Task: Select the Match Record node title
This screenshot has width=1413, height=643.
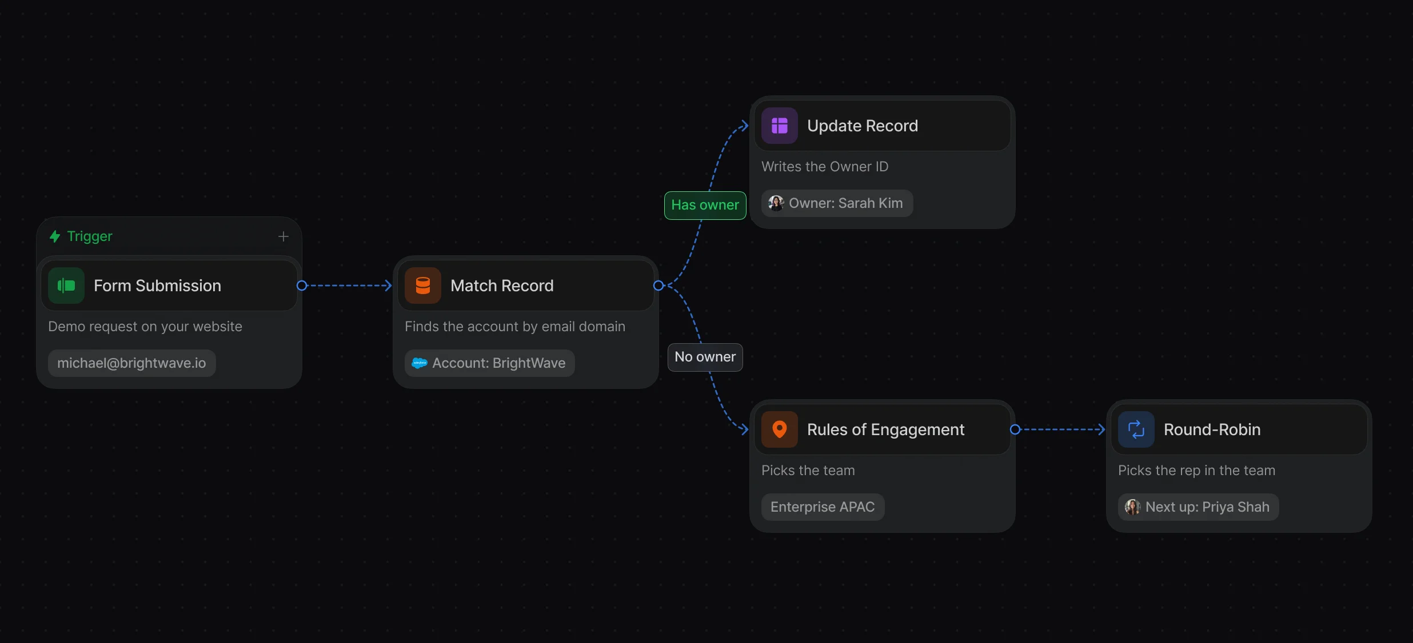Action: point(502,286)
